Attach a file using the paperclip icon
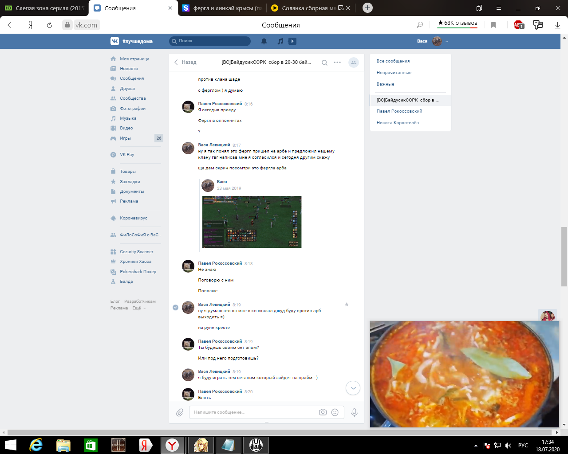Image resolution: width=568 pixels, height=454 pixels. 179,412
